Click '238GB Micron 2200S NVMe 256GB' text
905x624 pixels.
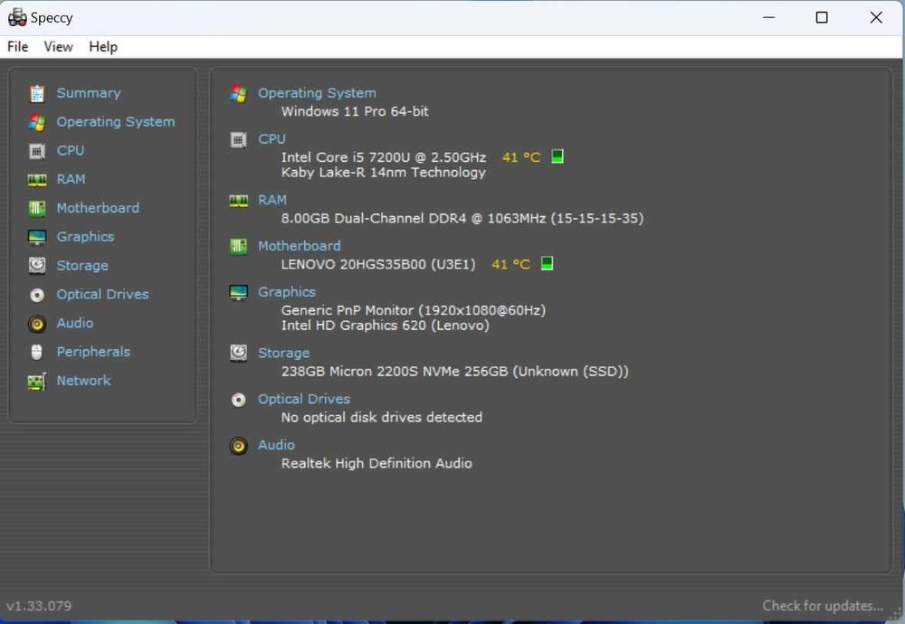[395, 372]
